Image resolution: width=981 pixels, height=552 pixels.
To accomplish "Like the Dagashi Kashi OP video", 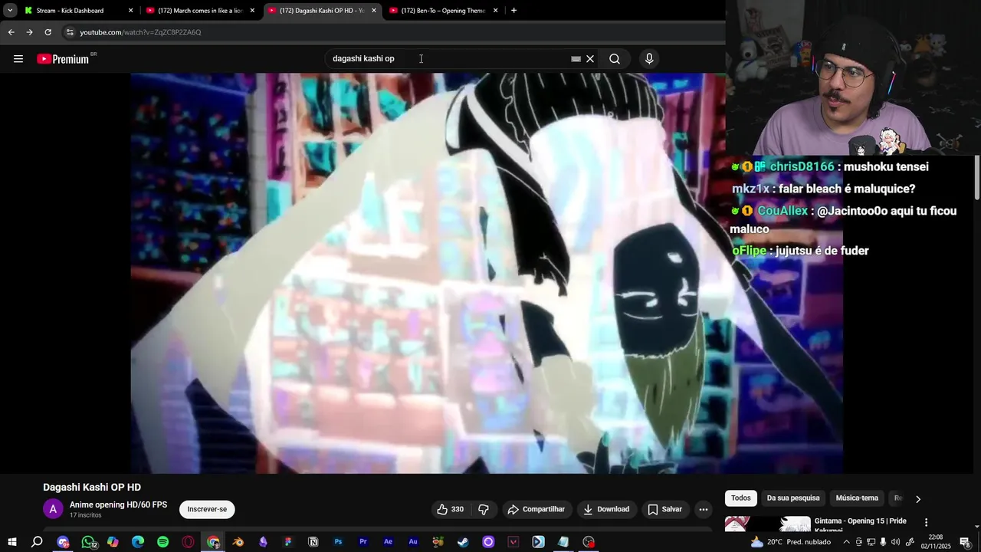I will pos(450,509).
